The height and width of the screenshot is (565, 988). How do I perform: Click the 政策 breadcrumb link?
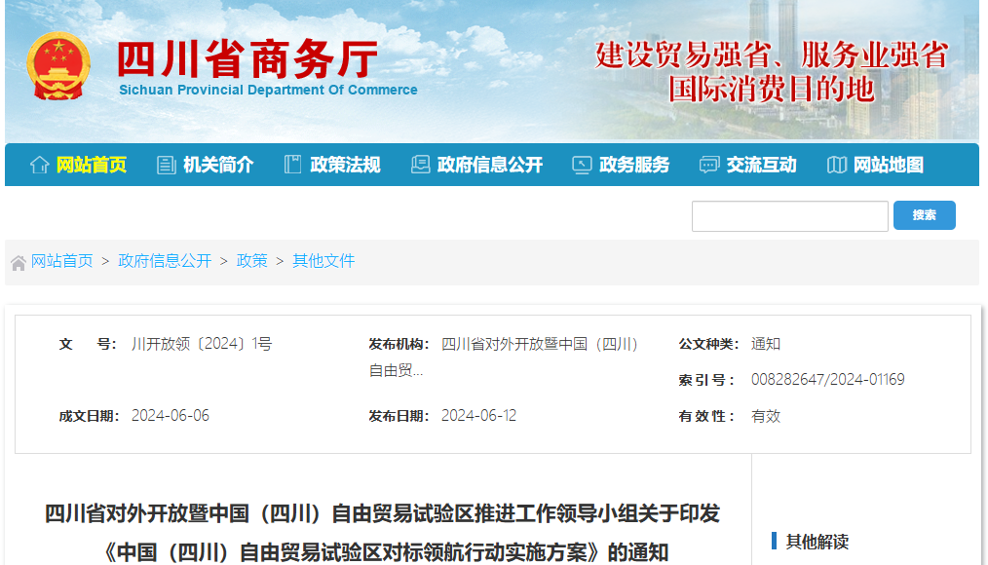[x=252, y=261]
